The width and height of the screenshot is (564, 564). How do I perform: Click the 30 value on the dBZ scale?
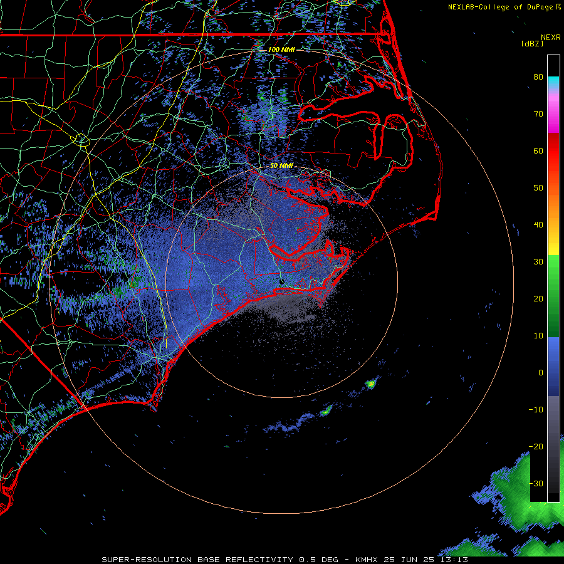(538, 261)
